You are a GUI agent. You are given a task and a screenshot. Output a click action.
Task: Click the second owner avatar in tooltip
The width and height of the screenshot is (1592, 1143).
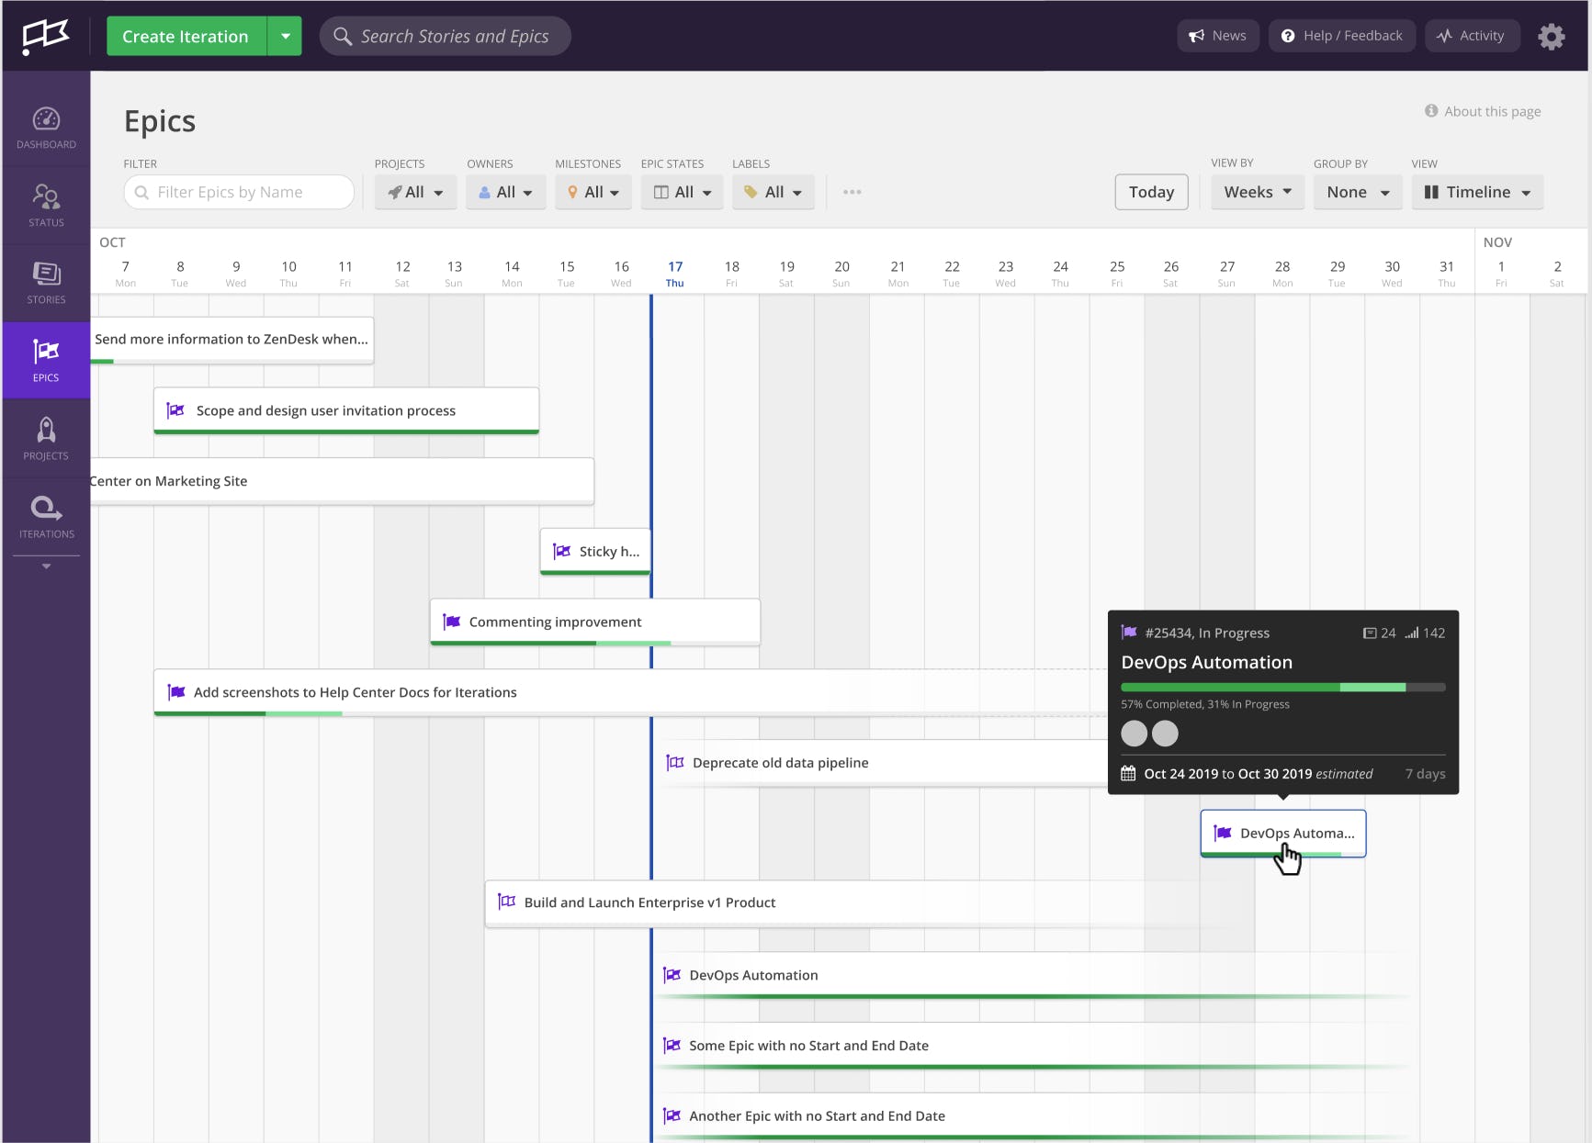[1165, 734]
